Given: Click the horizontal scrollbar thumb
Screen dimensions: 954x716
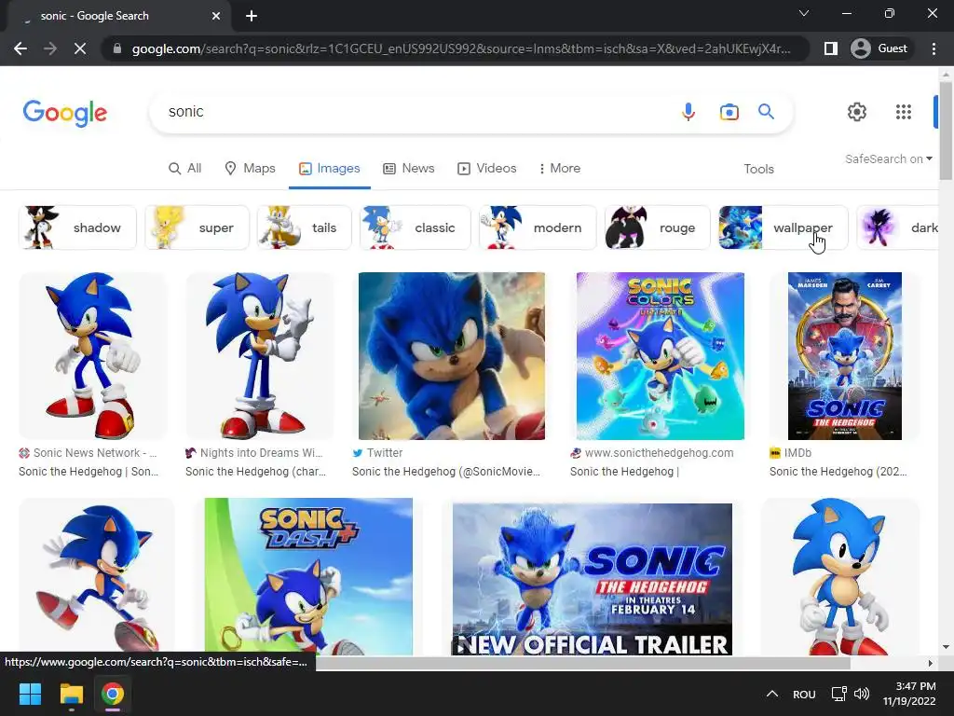Looking at the screenshot, I should (x=583, y=663).
